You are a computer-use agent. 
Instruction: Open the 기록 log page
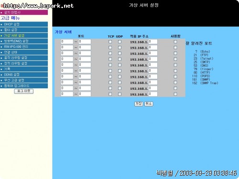click(24, 69)
